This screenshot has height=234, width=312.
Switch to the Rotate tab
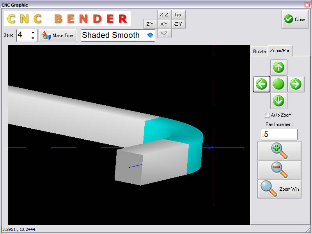click(x=259, y=51)
